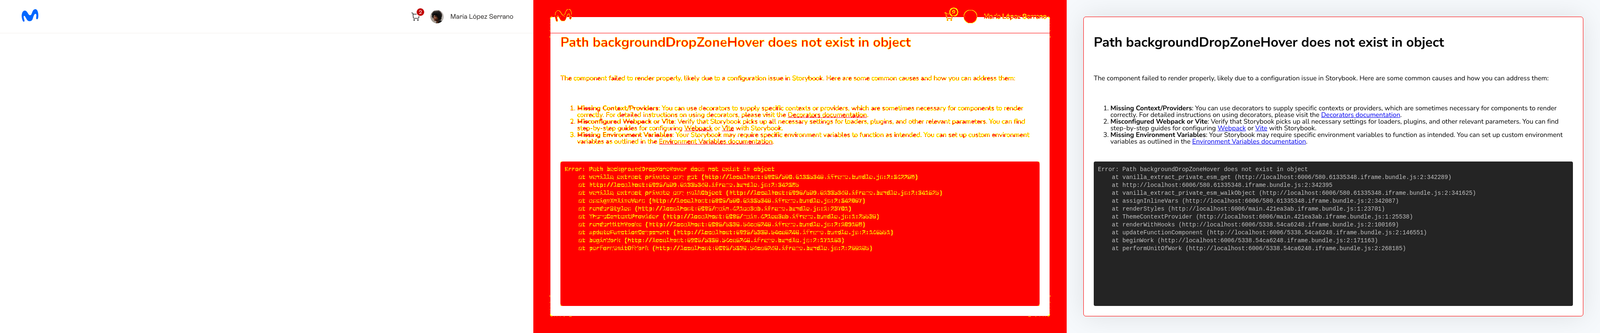Open the shopping cart with blue outline
The height and width of the screenshot is (333, 1600).
pos(415,17)
